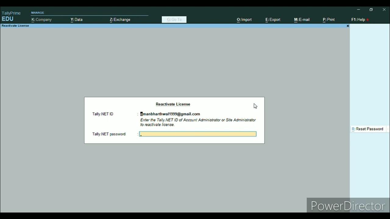Click the Tally.NET ID label

[x=103, y=114]
